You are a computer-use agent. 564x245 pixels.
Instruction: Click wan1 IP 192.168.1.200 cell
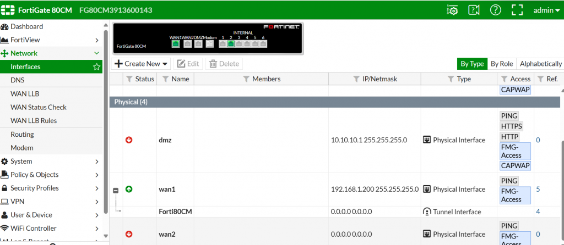click(x=375, y=189)
